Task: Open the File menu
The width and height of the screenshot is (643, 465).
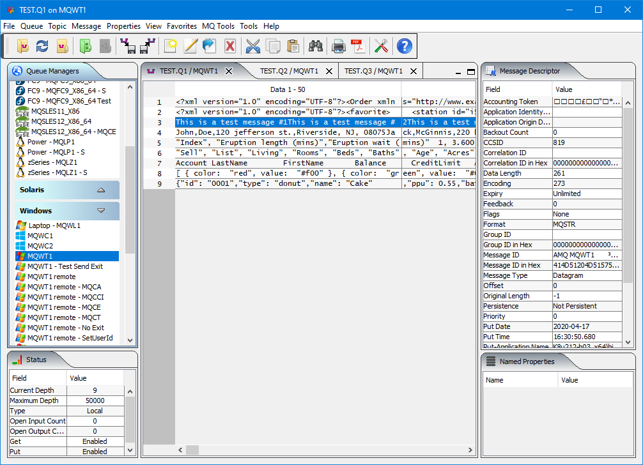Action: (x=9, y=26)
